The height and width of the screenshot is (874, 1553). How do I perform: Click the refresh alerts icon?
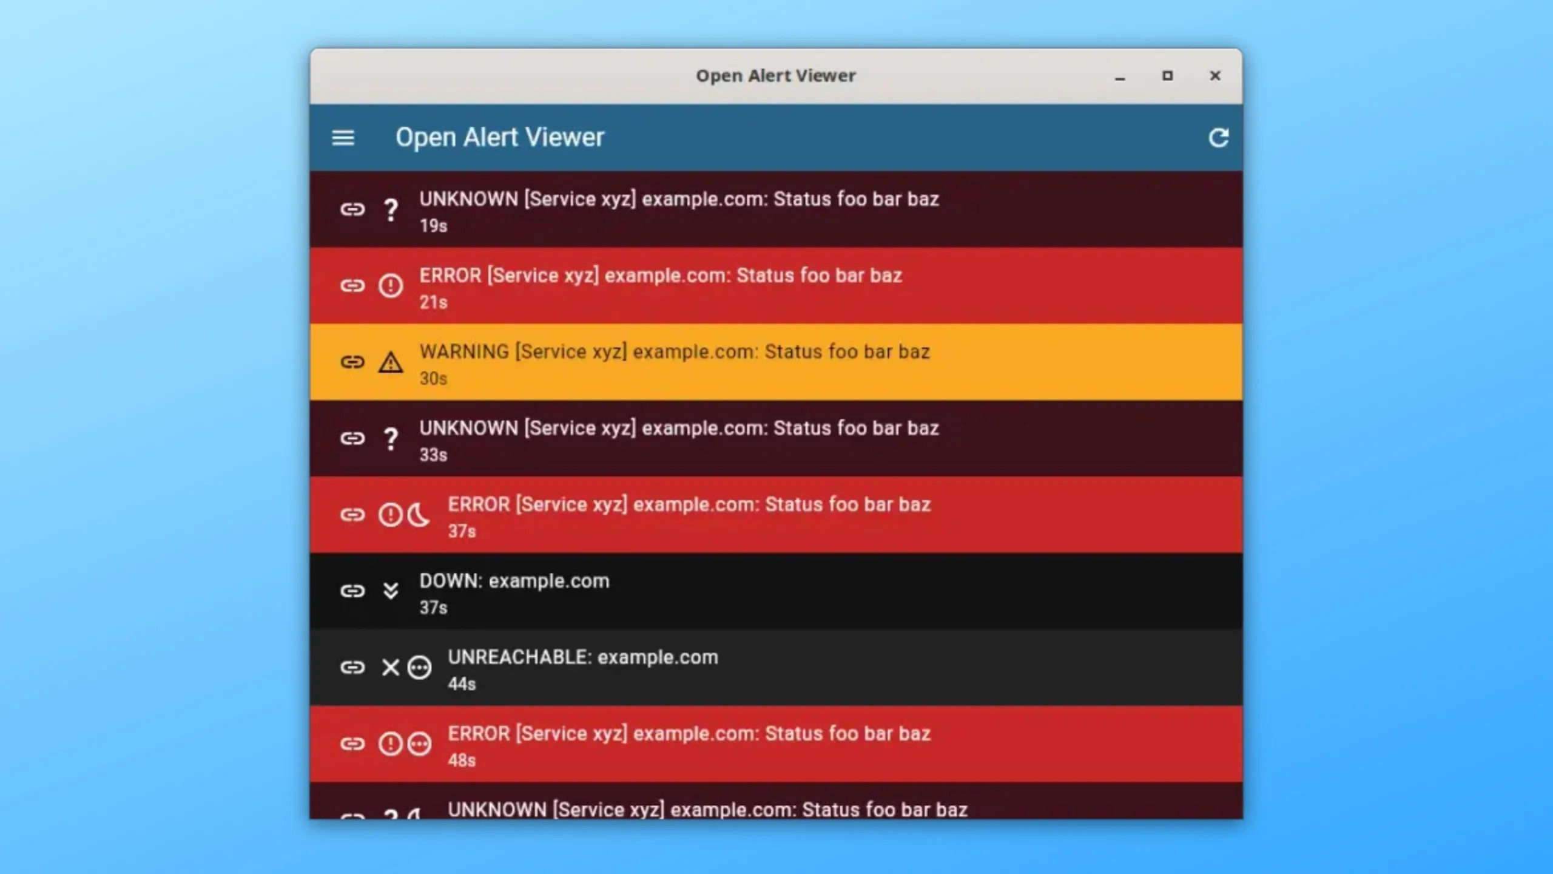[x=1218, y=138]
